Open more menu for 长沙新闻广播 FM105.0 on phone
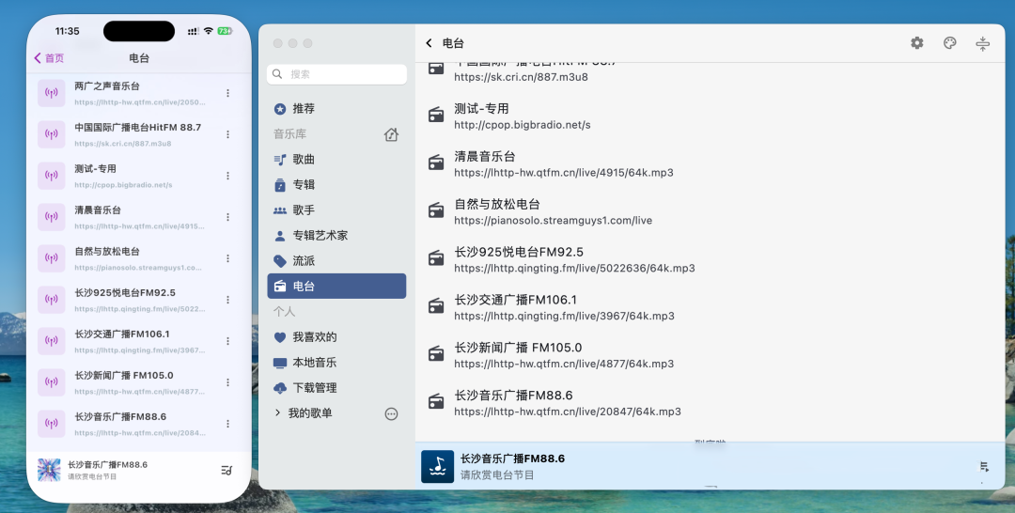The image size is (1015, 513). (x=227, y=383)
